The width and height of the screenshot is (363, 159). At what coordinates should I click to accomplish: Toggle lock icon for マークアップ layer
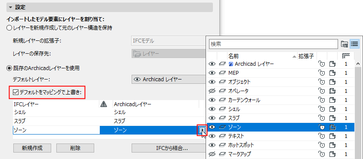(322, 154)
